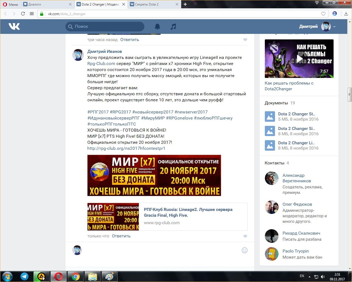Go back with the browser back arrow
The height and width of the screenshot is (282, 352).
click(x=6, y=14)
